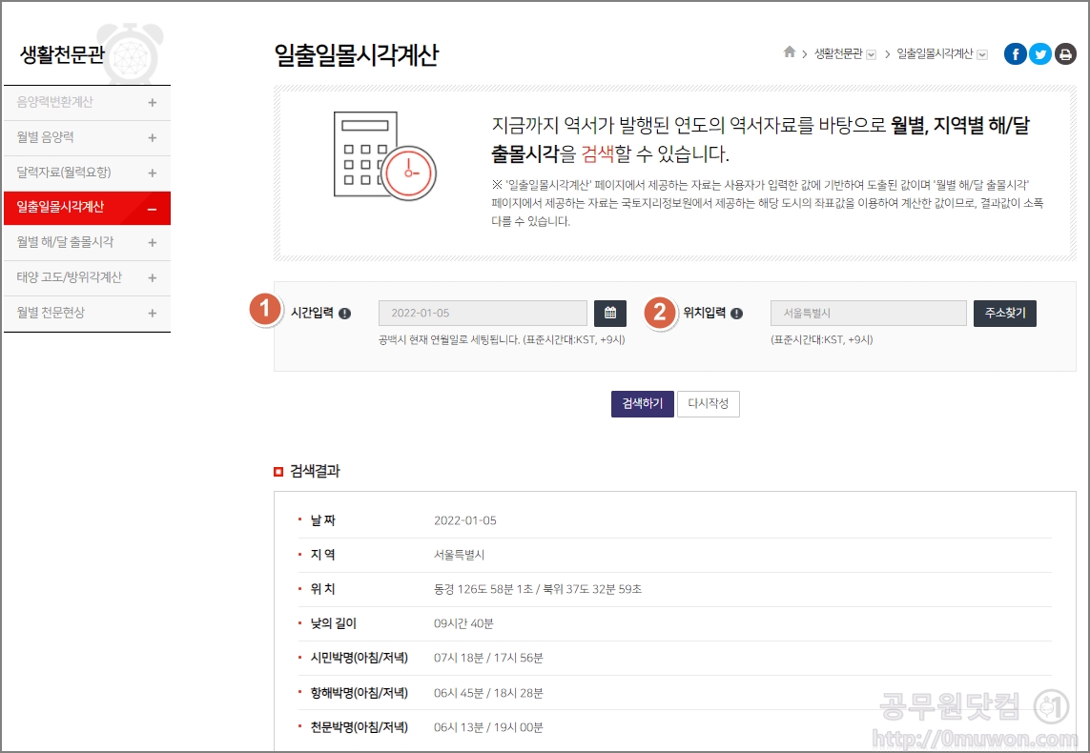Share the page on Facebook

pos(1015,53)
